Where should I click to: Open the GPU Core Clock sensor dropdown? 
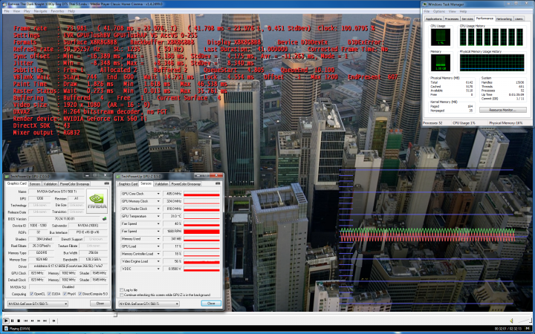pyautogui.click(x=158, y=194)
